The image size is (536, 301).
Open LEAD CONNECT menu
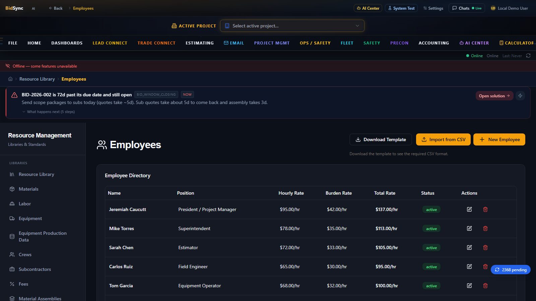coord(110,43)
